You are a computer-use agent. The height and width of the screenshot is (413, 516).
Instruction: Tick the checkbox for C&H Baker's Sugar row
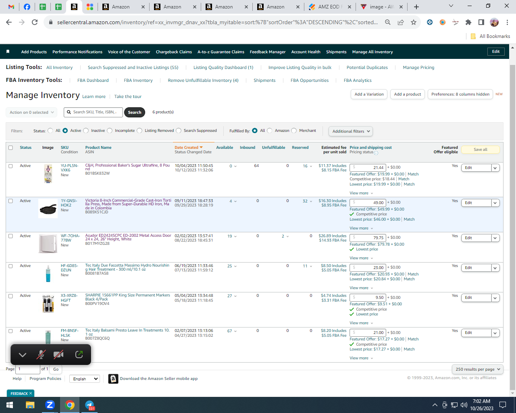click(11, 166)
